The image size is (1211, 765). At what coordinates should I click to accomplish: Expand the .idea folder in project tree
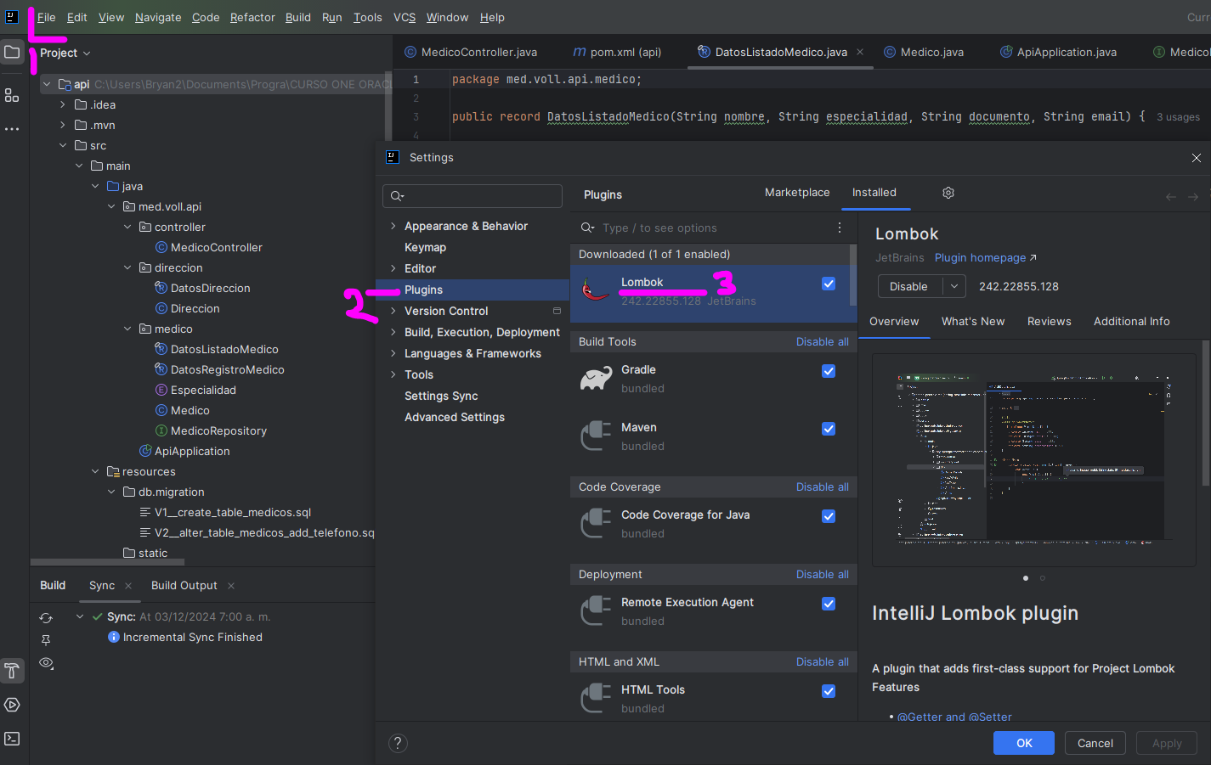(x=63, y=104)
